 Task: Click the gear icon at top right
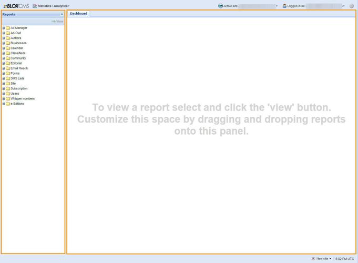tap(351, 6)
